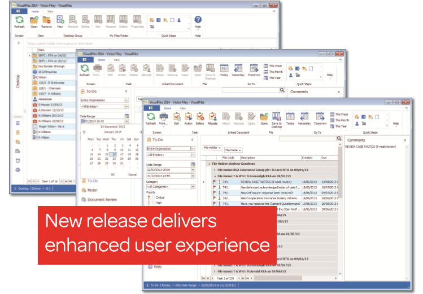423x294 pixels.
Task: Select '2013 Enquiries' item in back window
Action: click(54, 72)
